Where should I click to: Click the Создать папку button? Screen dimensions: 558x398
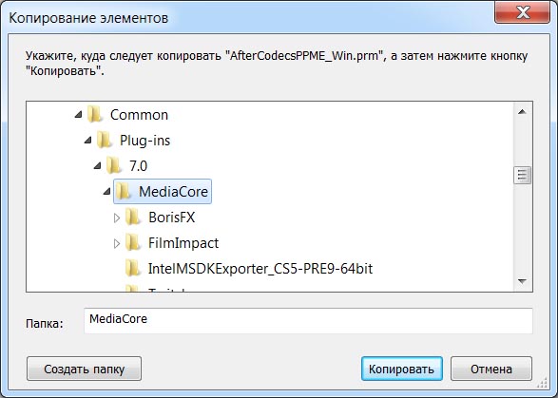84,369
